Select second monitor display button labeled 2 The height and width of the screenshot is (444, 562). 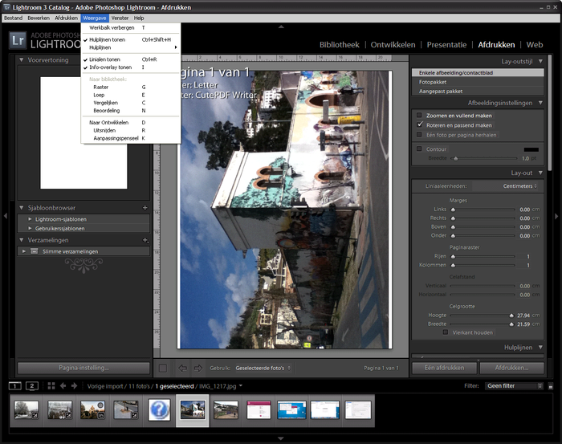[31, 386]
